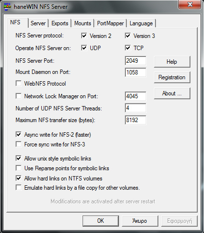Go to the PortMapper tab

click(x=110, y=23)
